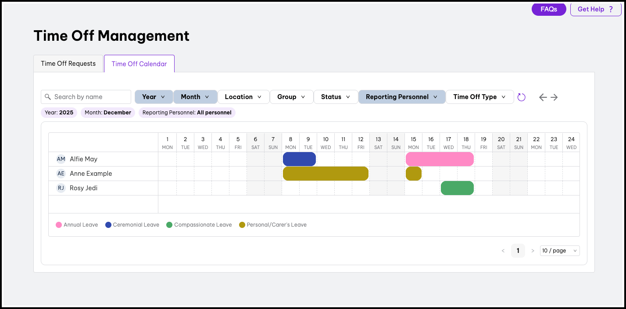Go to previous month with left arrow
The height and width of the screenshot is (309, 626).
[x=543, y=97]
